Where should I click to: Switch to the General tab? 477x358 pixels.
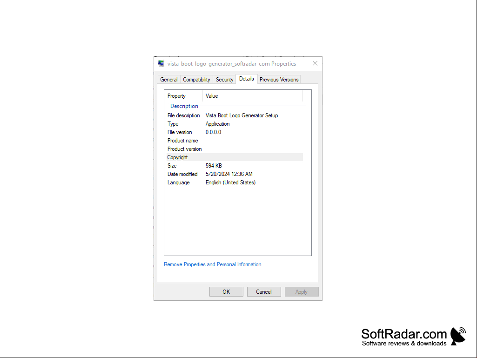[169, 80]
